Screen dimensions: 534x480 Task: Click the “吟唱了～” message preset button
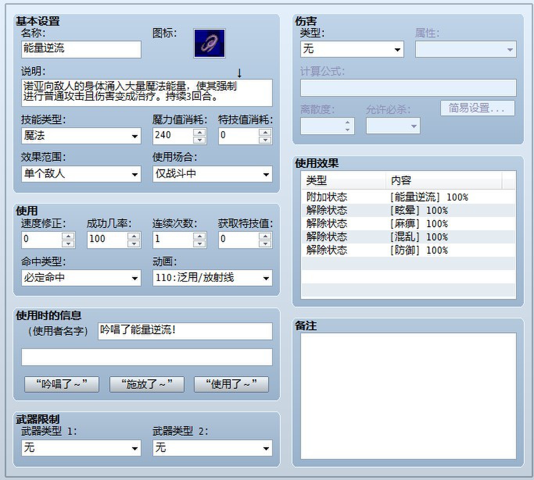(x=62, y=384)
